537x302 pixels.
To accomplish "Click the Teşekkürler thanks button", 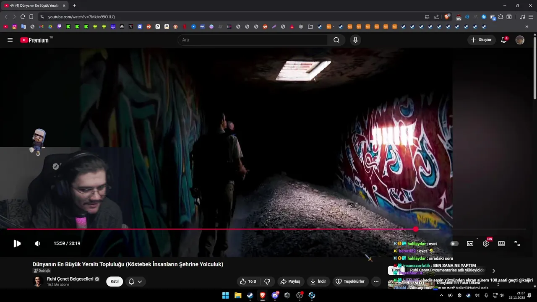I will pos(351,281).
